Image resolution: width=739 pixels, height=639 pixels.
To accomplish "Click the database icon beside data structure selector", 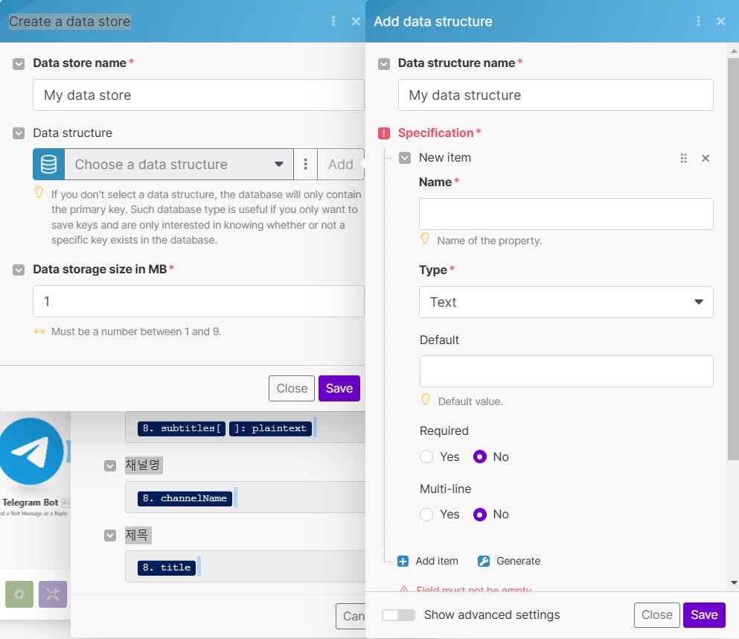I will pyautogui.click(x=48, y=164).
